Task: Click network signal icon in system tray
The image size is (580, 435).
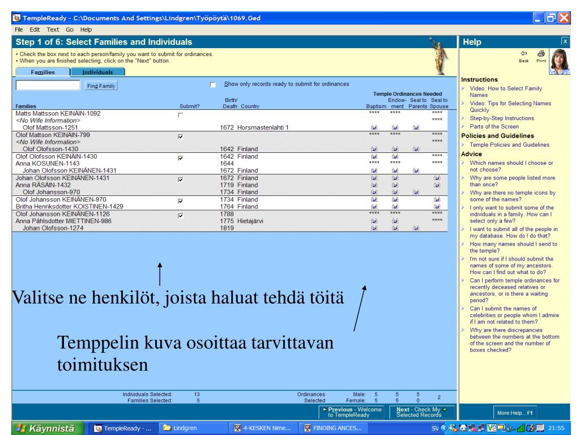Action: coord(521,428)
